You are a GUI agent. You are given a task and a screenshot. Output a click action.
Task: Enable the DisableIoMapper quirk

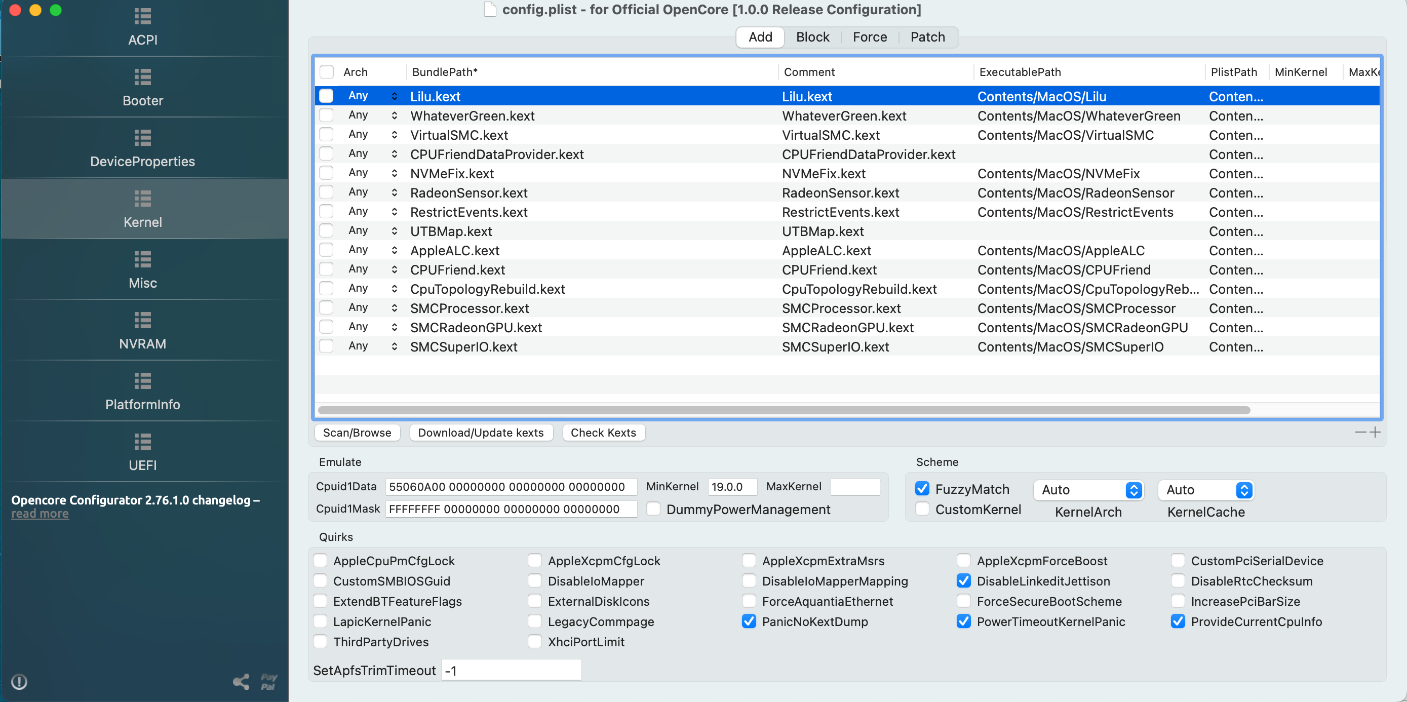click(x=535, y=581)
